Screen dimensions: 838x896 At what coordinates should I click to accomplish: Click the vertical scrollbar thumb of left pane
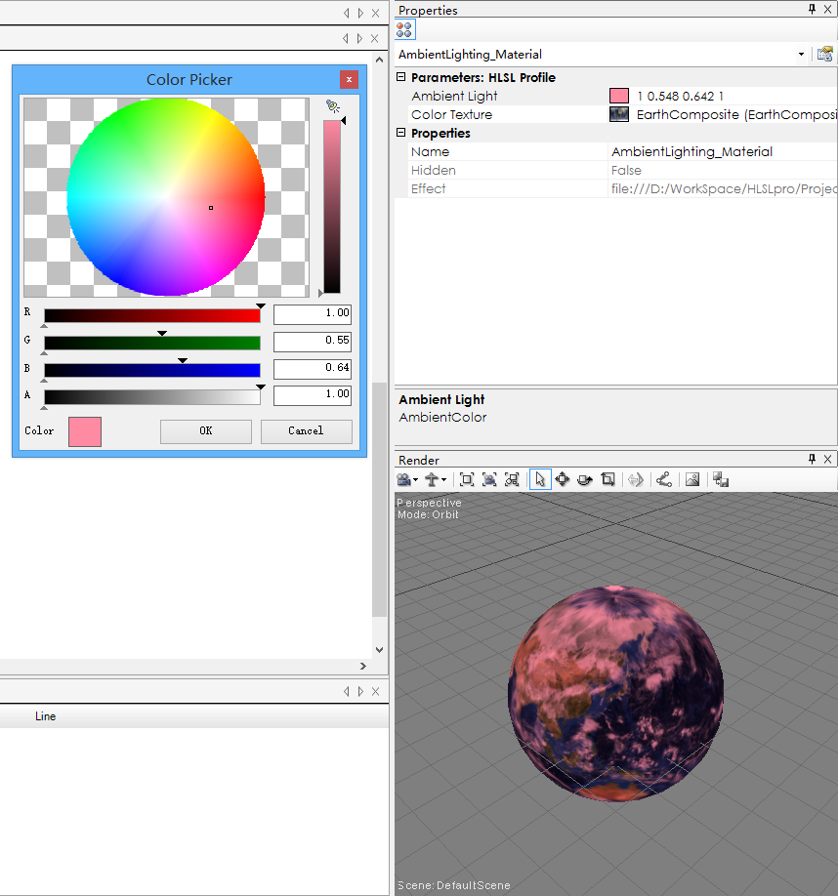(380, 500)
